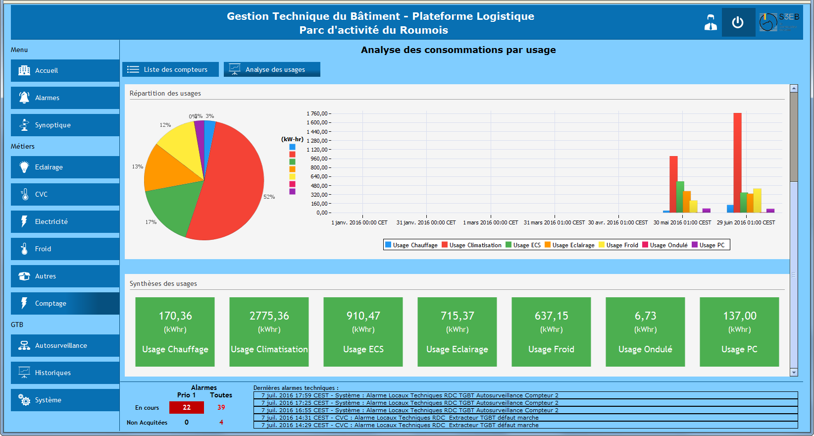Screen dimensions: 814x436
Task: Switch to Analyse des usages tab
Action: pos(272,69)
